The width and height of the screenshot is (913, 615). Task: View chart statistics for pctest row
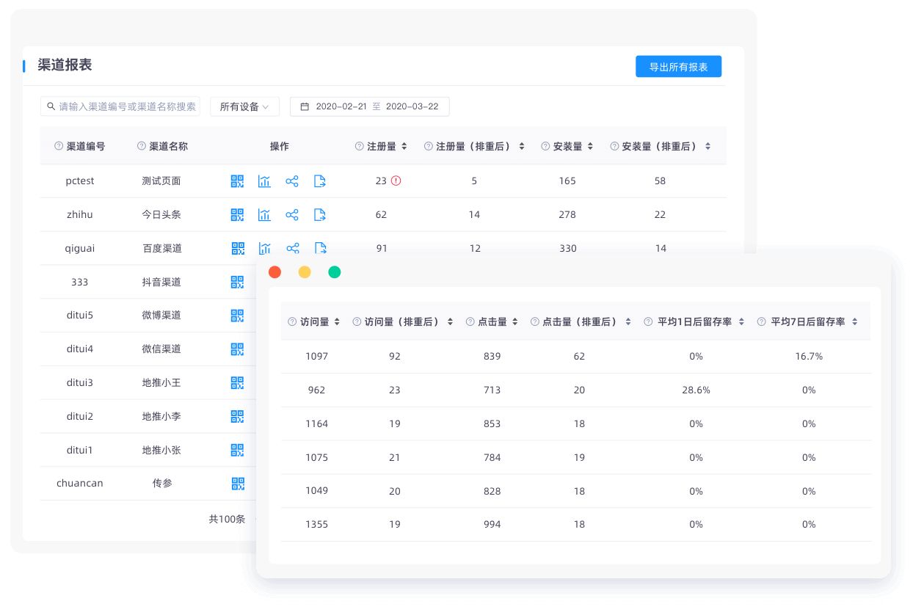[x=264, y=181]
